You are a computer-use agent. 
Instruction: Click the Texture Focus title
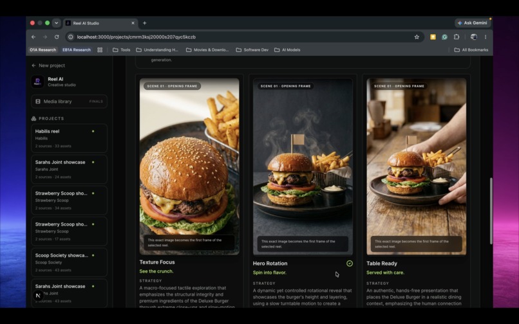[x=157, y=262]
